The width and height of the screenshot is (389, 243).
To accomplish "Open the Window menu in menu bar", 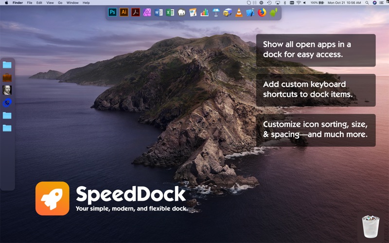I will point(72,3).
